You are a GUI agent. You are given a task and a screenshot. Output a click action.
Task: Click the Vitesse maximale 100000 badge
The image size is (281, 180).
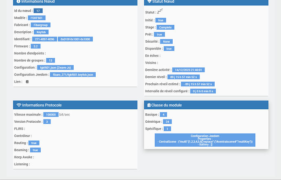click(51, 115)
